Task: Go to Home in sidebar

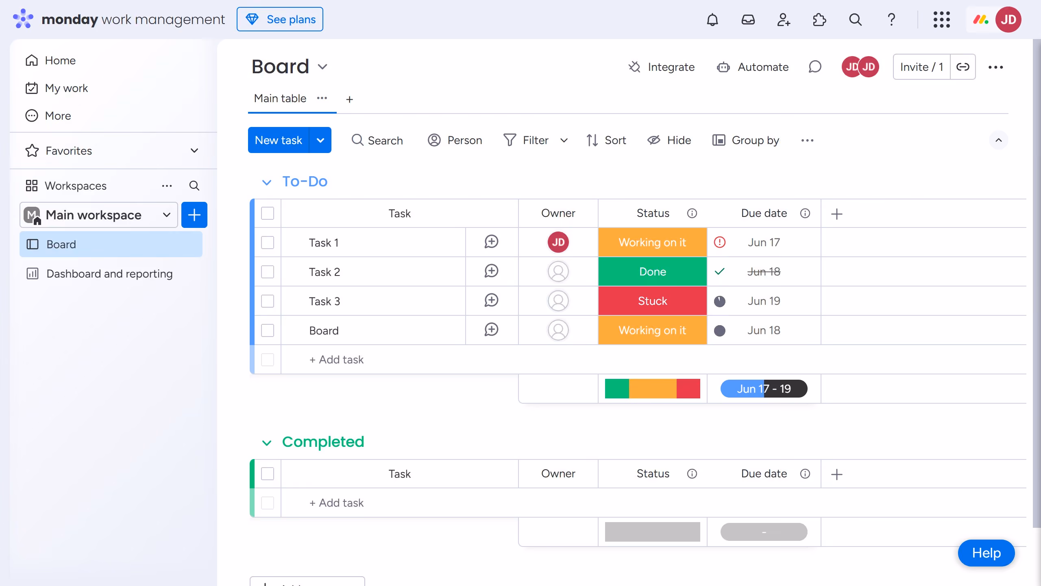Action: click(x=50, y=60)
